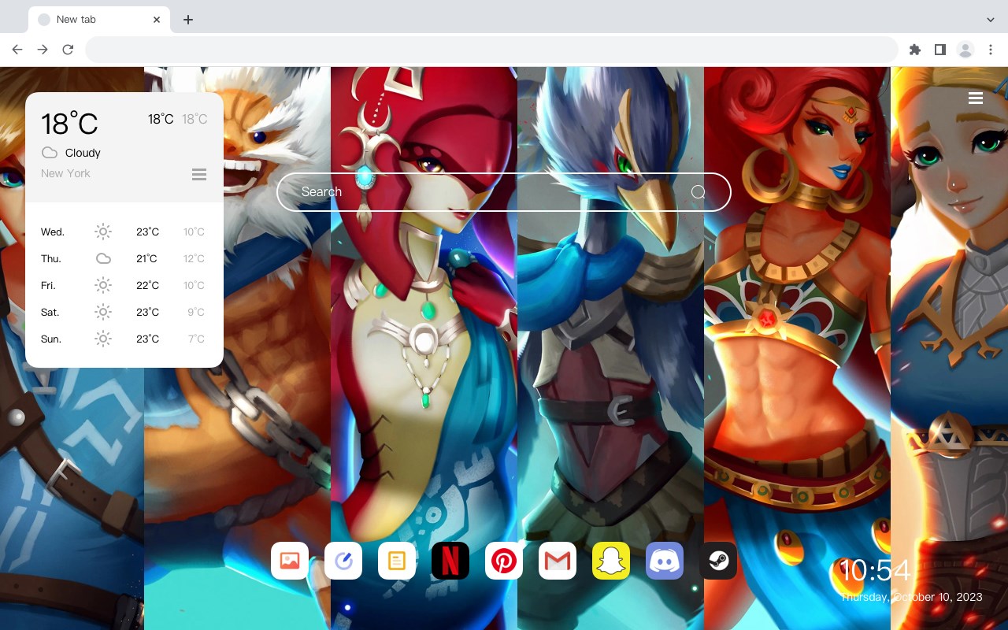Viewport: 1008px width, 630px height.
Task: Click Sunday's 7°C low temperature
Action: [196, 339]
